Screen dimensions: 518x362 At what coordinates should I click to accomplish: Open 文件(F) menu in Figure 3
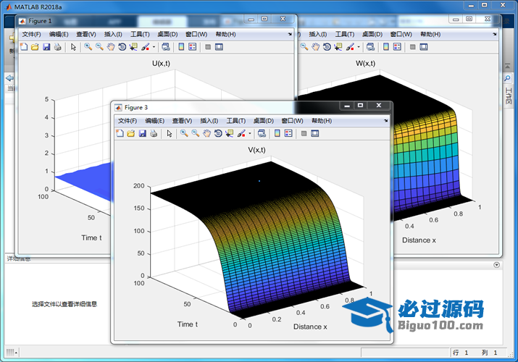(128, 120)
